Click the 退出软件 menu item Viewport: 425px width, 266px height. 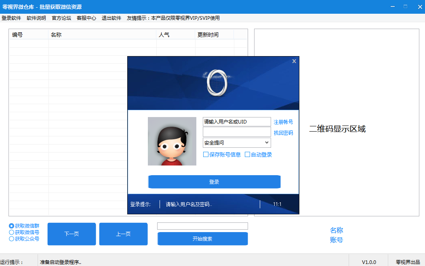click(x=112, y=18)
